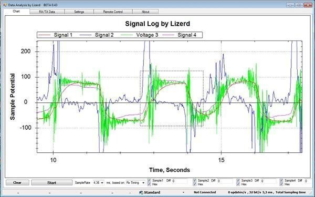
Task: Click the 200 tick label on vertical axis
Action: [x=26, y=51]
